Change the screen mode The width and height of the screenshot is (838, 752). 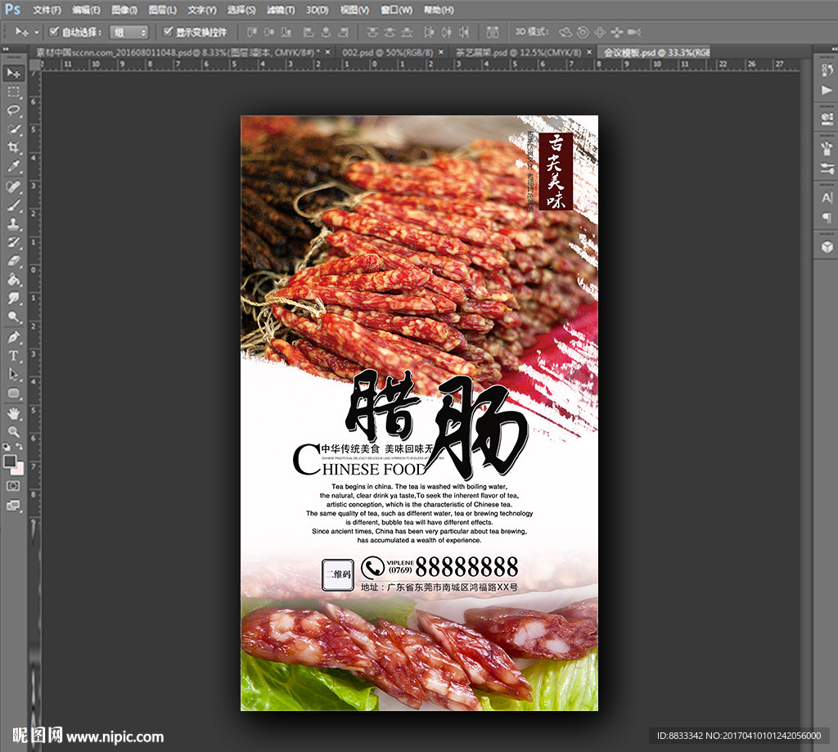click(x=13, y=506)
